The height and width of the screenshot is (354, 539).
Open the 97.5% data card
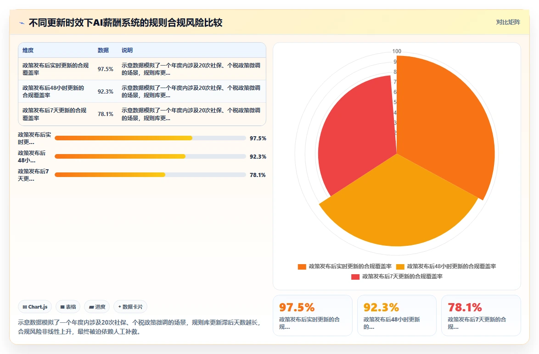point(313,315)
